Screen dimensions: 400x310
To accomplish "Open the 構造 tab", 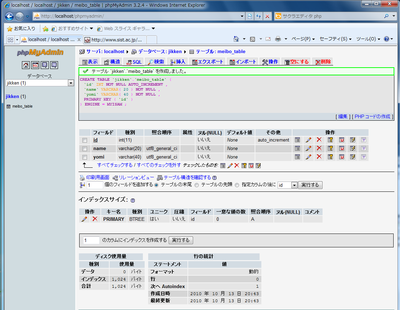I will click(112, 62).
